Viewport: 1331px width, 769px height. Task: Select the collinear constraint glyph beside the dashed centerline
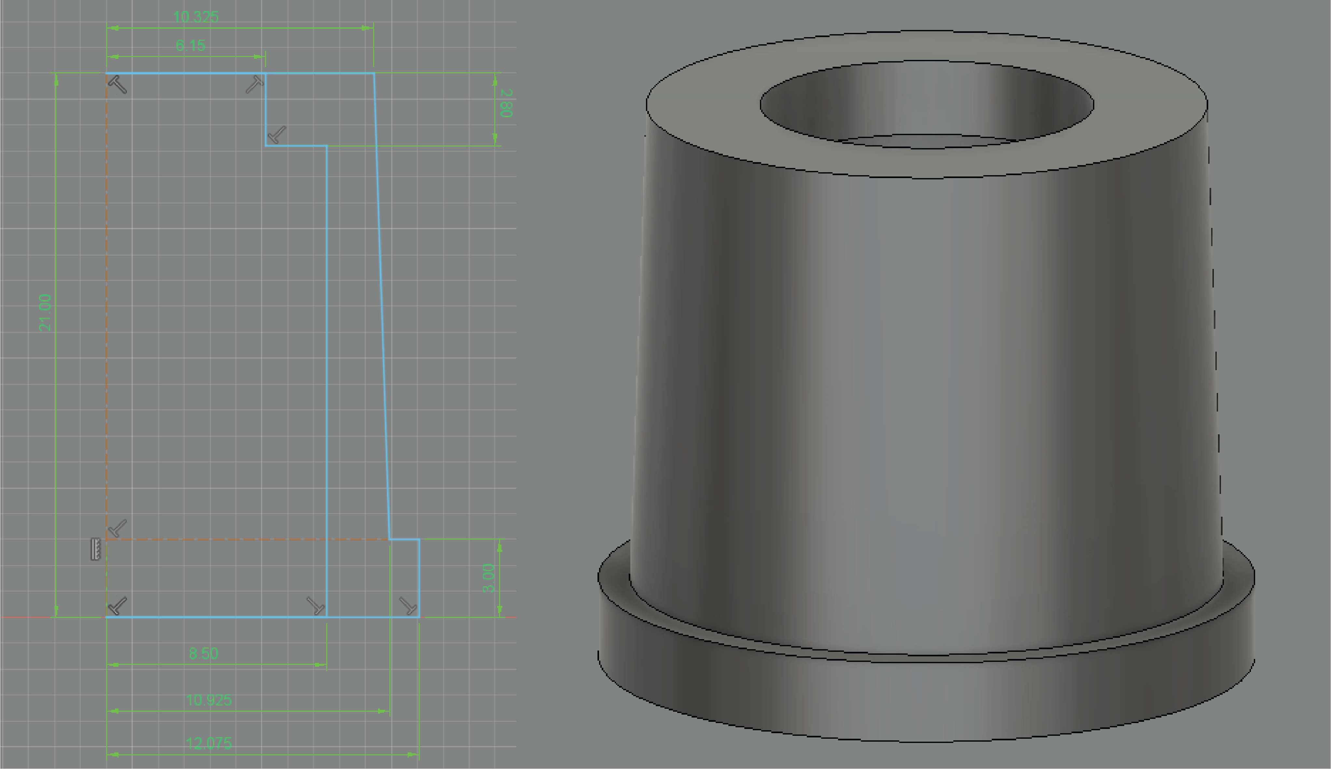coord(96,549)
